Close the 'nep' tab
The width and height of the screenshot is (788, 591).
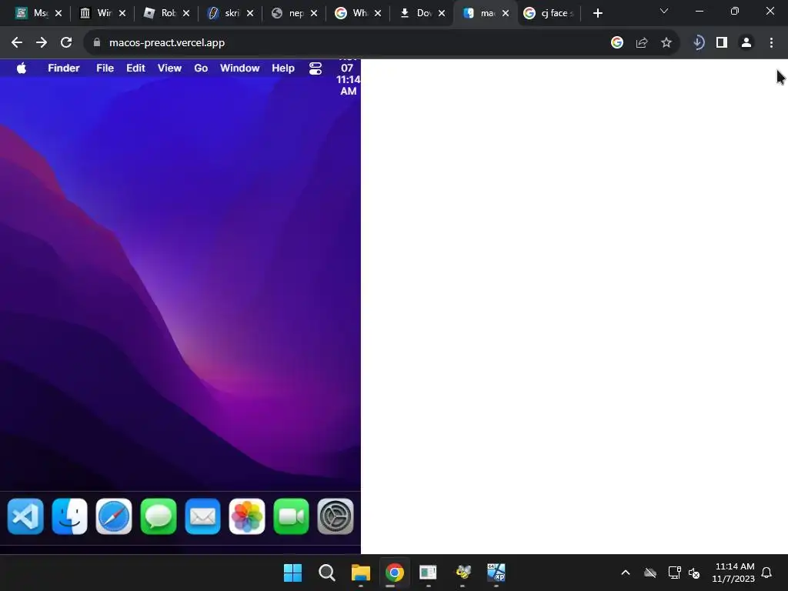click(314, 13)
